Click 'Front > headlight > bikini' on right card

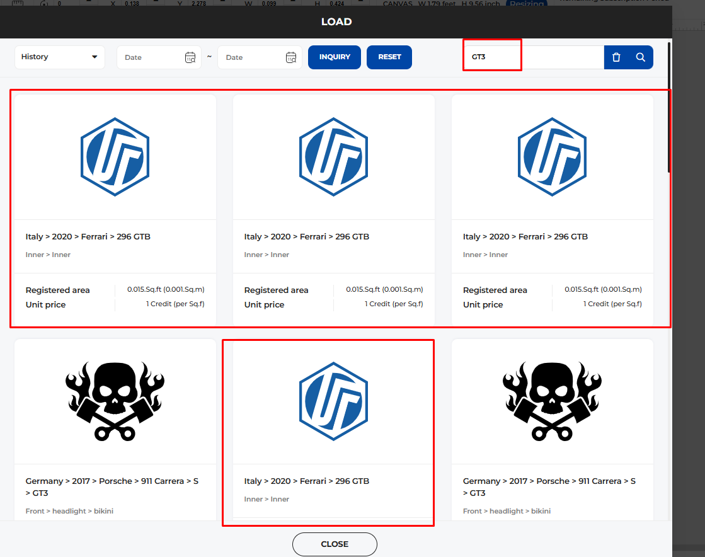click(x=507, y=511)
